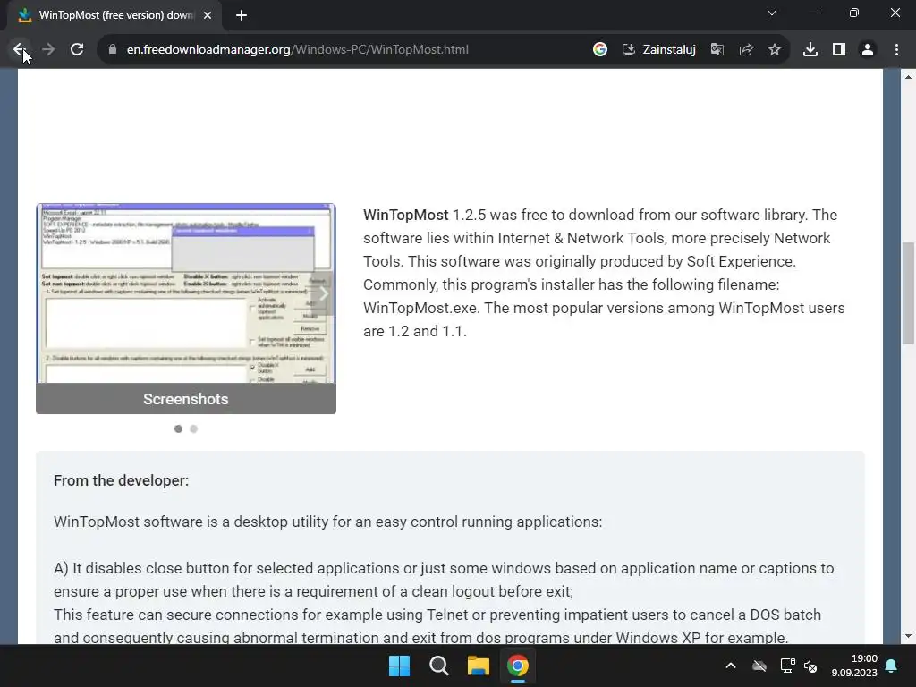Open notifications bell icon
This screenshot has width=916, height=687.
pos(892,666)
